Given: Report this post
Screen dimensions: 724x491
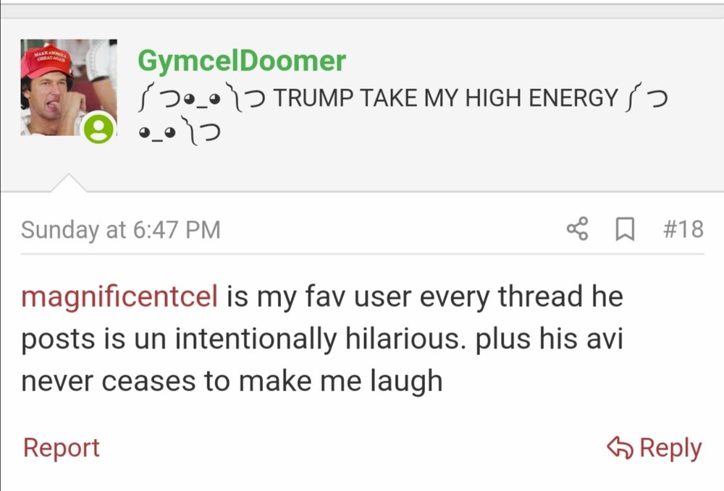Looking at the screenshot, I should (x=61, y=448).
